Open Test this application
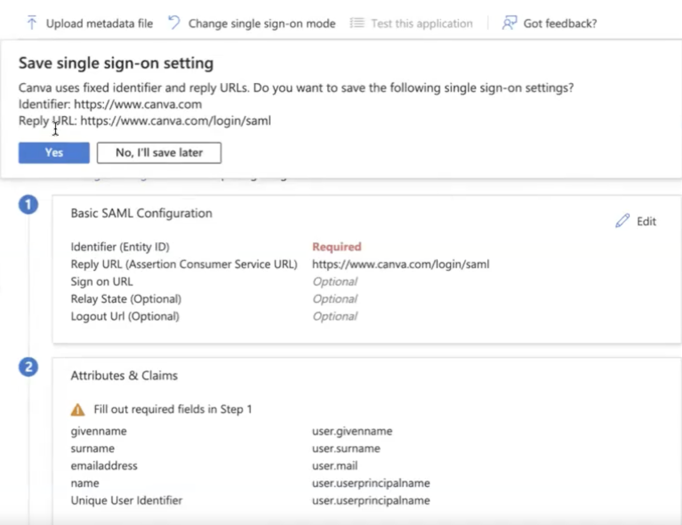Screen dimensions: 682x525 (421, 23)
